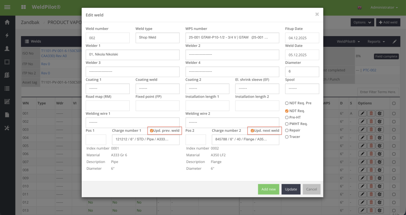Click the wrench tools sidebar icon
Screen dimensions: 406x215
(x=7, y=128)
